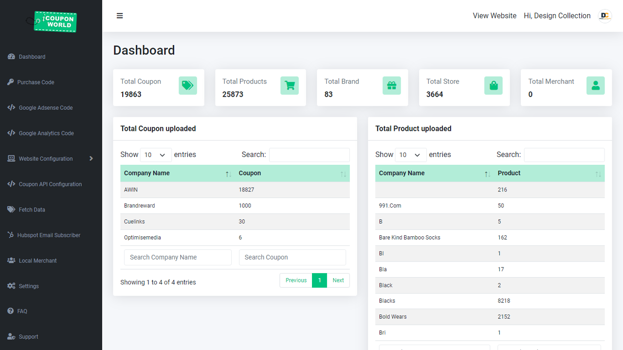
Task: Click the Total Brand gift icon
Action: click(392, 86)
